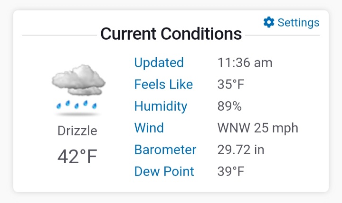Click the shadow beneath the weather icon
This screenshot has height=203, width=342.
(77, 114)
